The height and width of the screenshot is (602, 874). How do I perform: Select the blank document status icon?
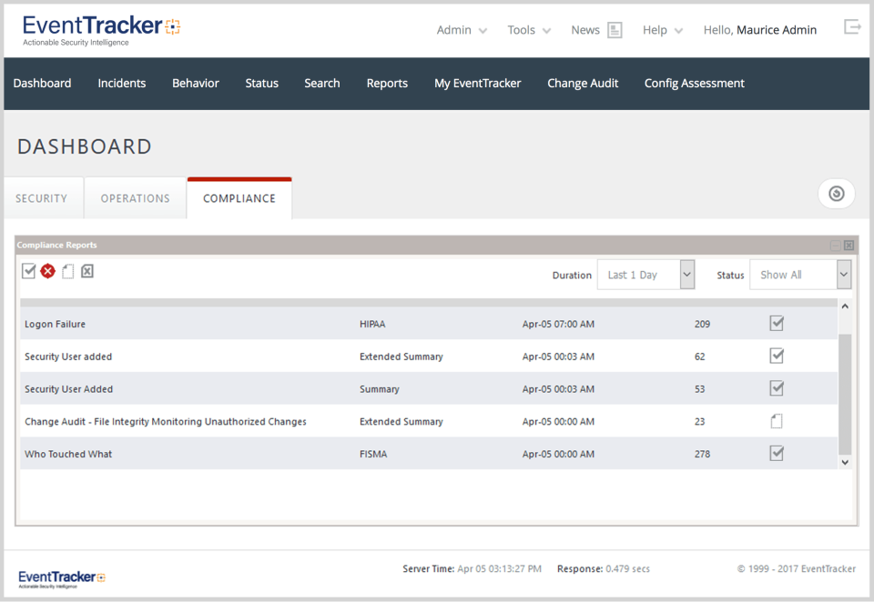[x=67, y=271]
